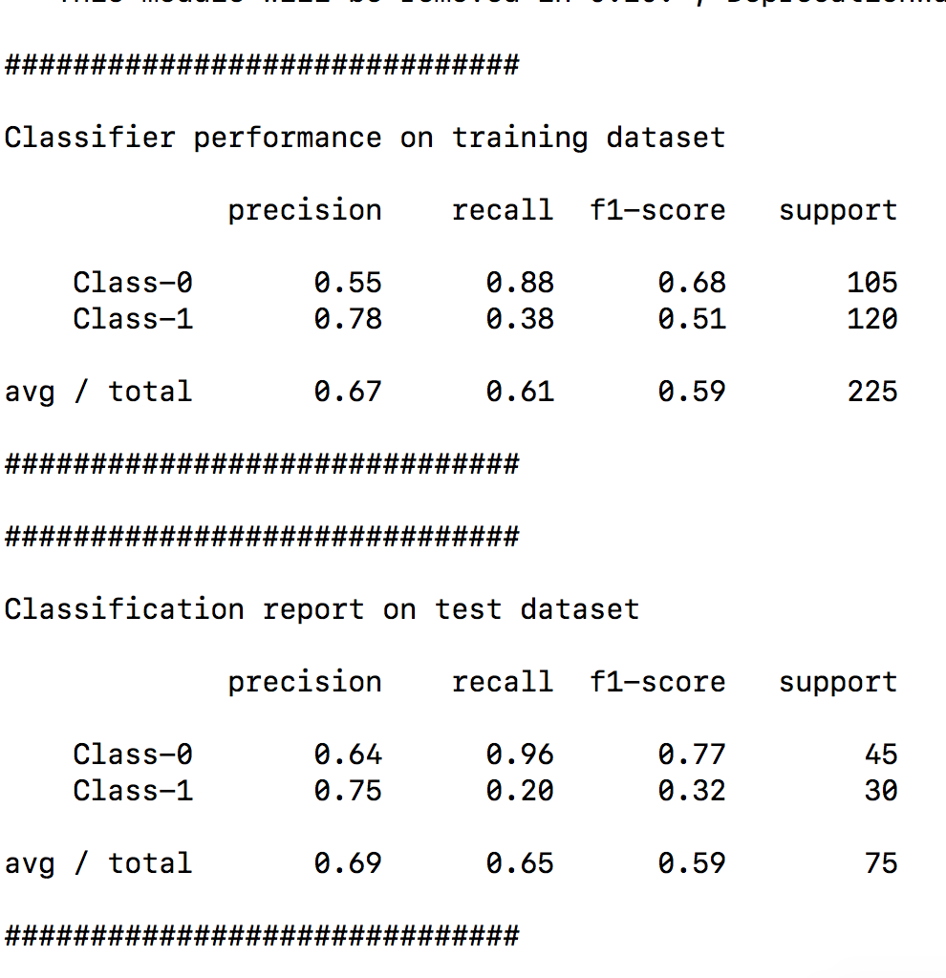Image resolution: width=946 pixels, height=978 pixels.
Task: Click training Class-1 f1-score value 0.51
Action: click(x=692, y=319)
